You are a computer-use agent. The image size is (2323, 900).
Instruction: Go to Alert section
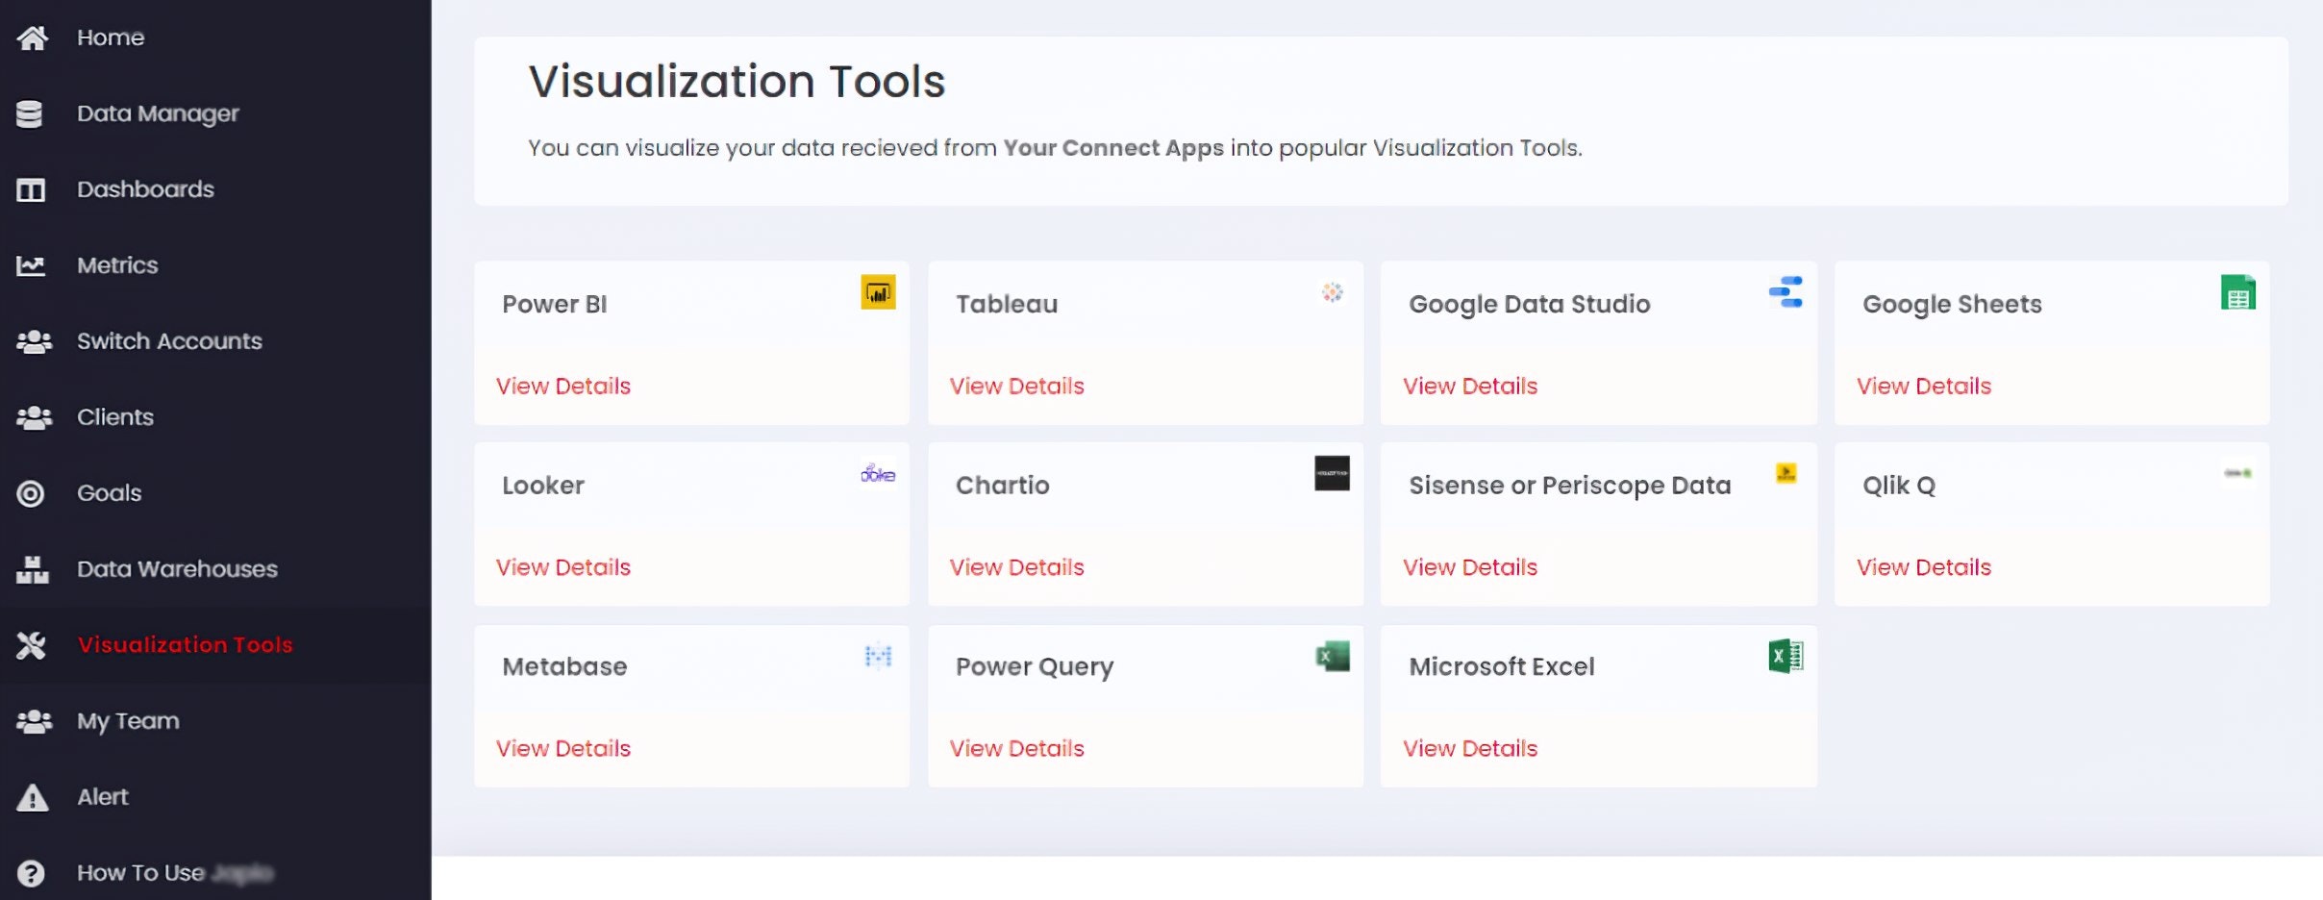(103, 797)
